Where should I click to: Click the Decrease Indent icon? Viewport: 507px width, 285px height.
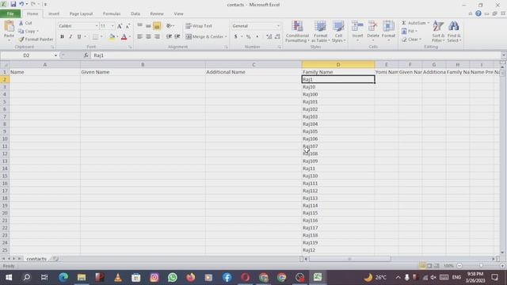(x=169, y=36)
